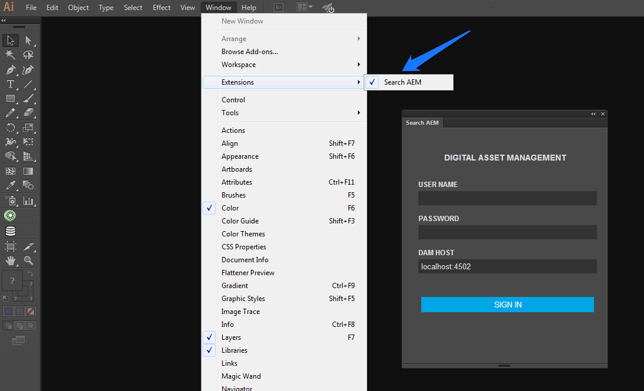This screenshot has height=391, width=644.
Task: Select the Mesh tool
Action: [10, 171]
